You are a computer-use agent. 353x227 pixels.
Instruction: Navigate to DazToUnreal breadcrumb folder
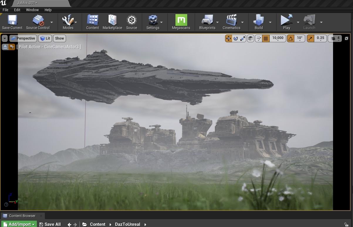127,224
